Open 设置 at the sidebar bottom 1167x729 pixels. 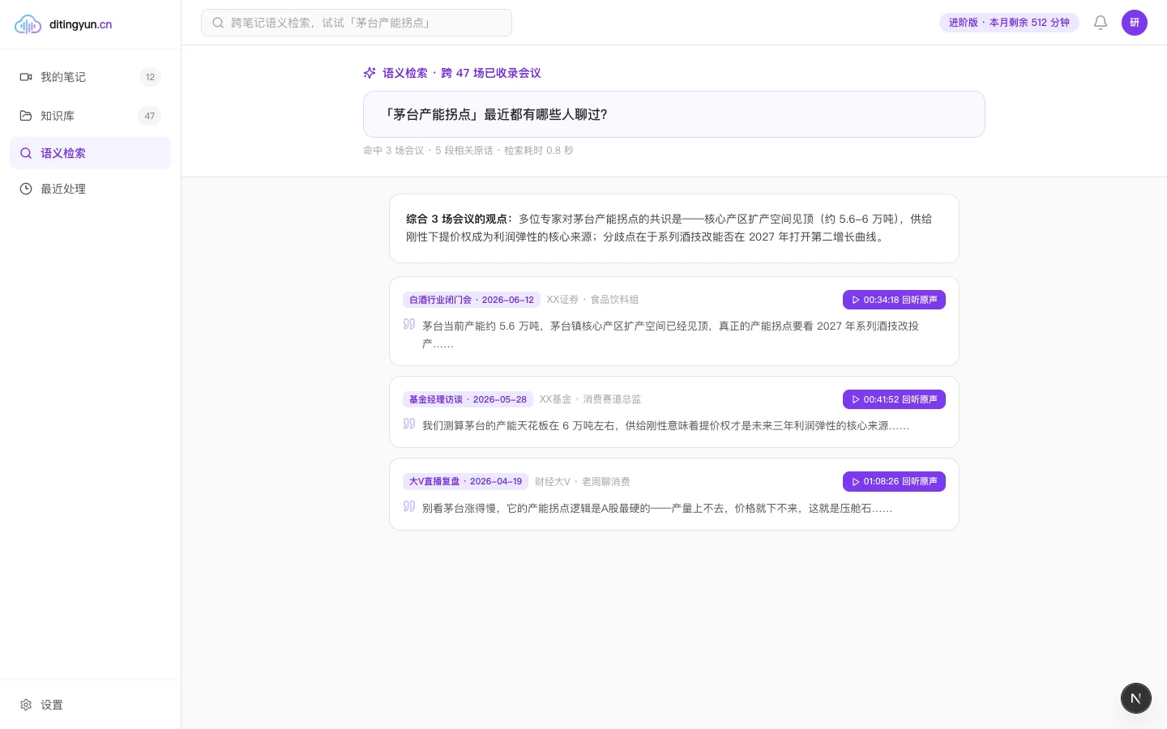(90, 705)
